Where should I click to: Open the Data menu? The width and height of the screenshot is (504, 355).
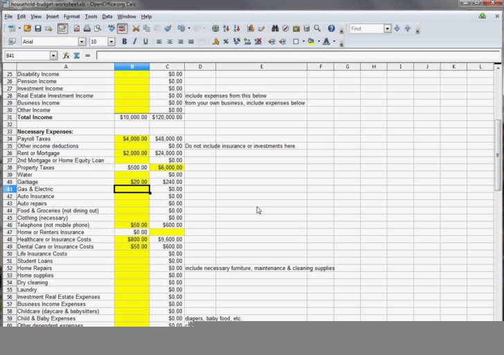[x=107, y=16]
